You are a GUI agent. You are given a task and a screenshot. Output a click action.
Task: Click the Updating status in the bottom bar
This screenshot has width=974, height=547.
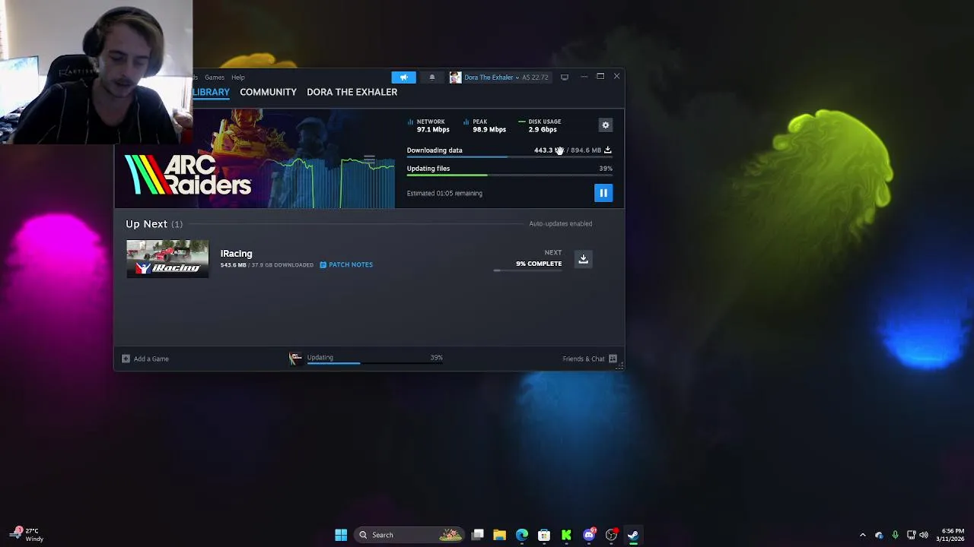[x=320, y=357]
